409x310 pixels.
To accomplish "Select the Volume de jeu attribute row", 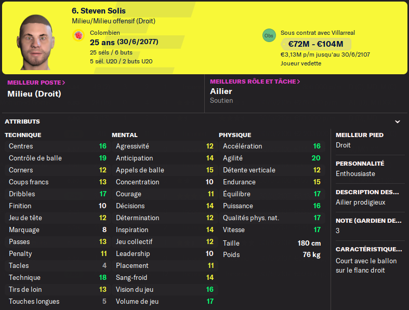I will click(164, 302).
